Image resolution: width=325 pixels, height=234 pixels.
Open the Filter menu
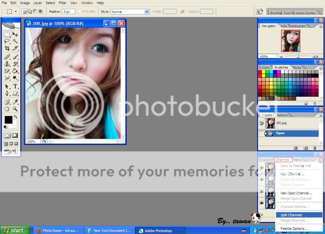[62, 3]
